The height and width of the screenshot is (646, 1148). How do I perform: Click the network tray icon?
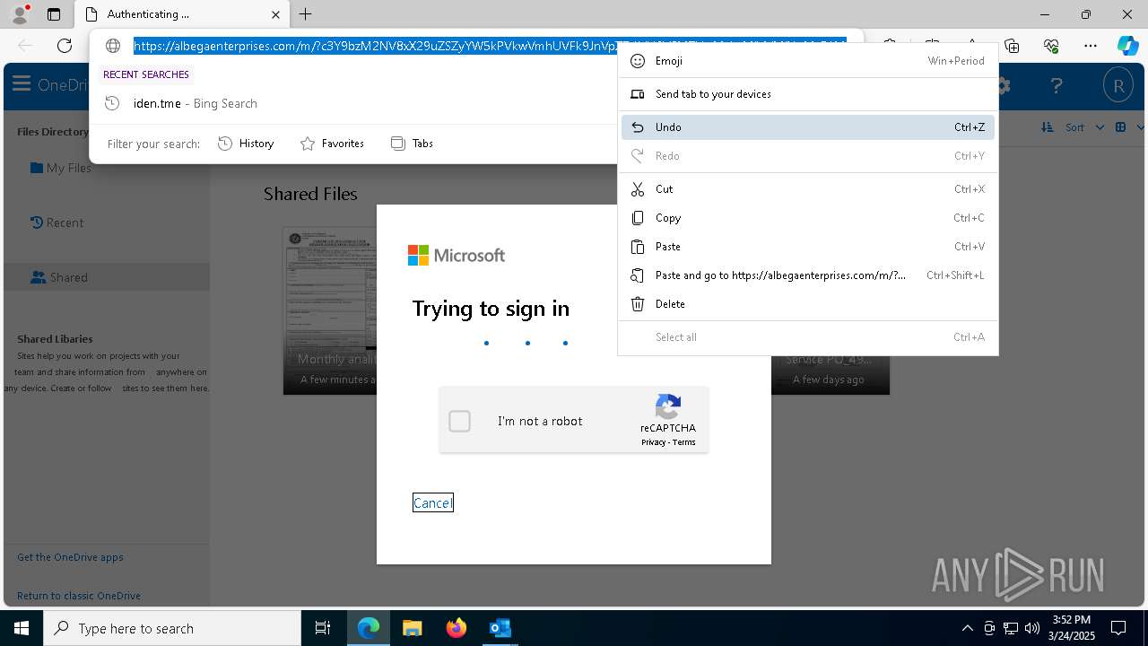click(1011, 628)
